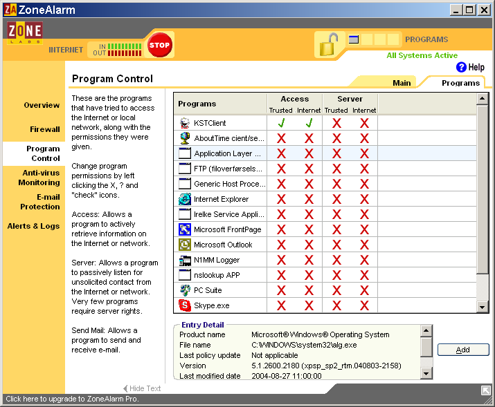
Task: Click the Generic Host Process icon
Action: pos(185,184)
